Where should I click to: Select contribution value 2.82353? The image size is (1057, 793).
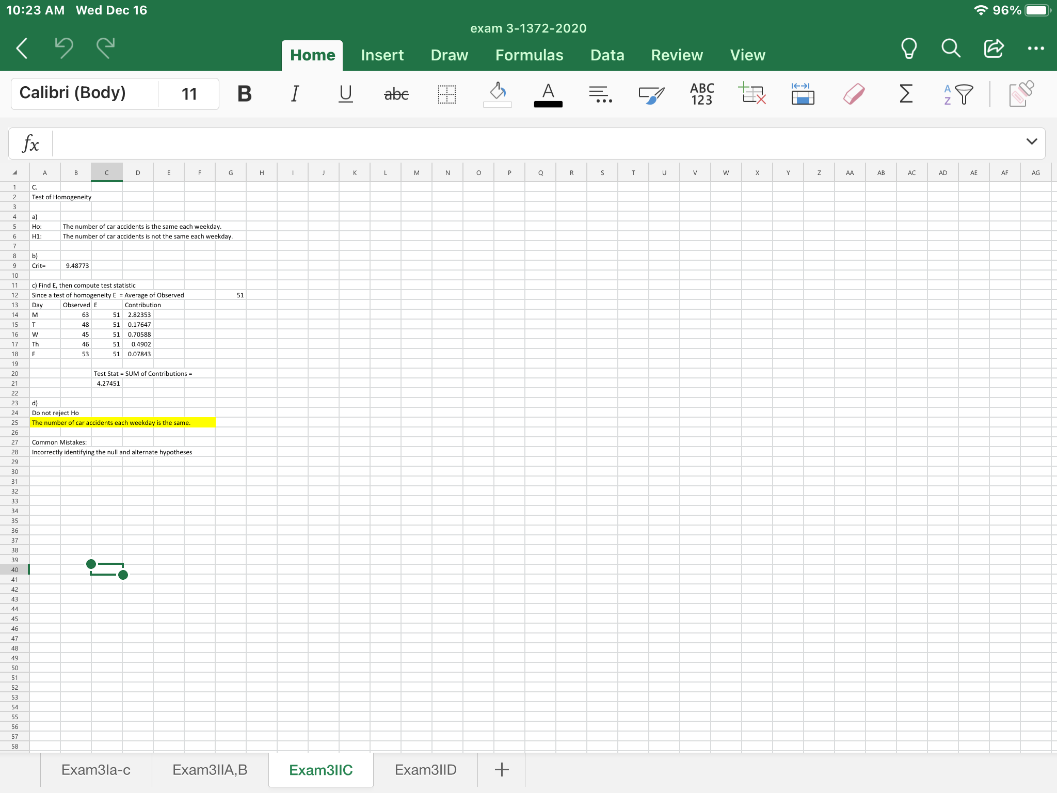[138, 314]
